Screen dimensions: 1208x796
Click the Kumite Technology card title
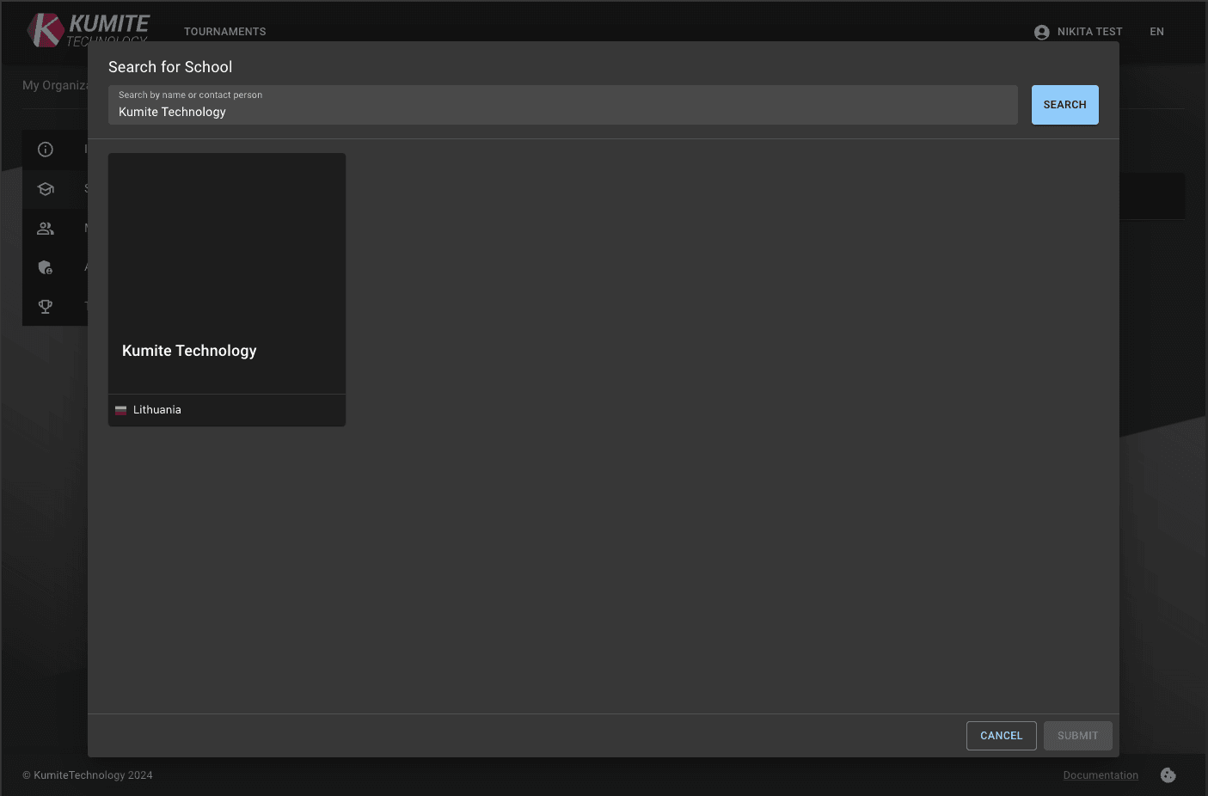[189, 351]
